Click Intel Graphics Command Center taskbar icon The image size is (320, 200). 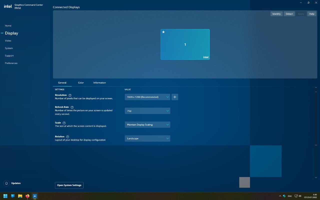coord(35,196)
